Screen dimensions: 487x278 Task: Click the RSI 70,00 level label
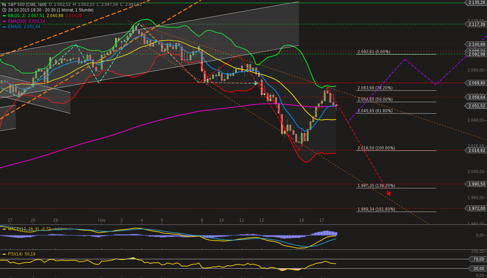pyautogui.click(x=477, y=259)
